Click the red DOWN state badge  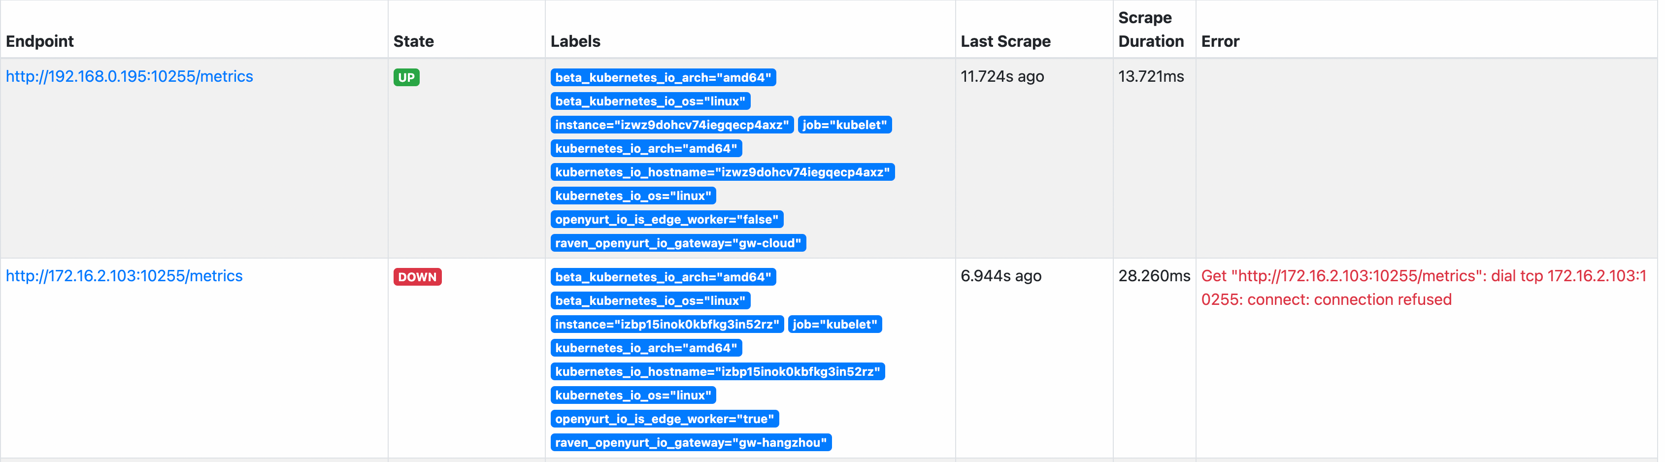(x=418, y=277)
